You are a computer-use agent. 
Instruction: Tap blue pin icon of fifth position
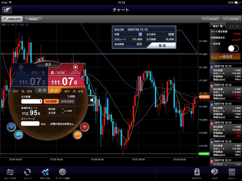(212, 143)
